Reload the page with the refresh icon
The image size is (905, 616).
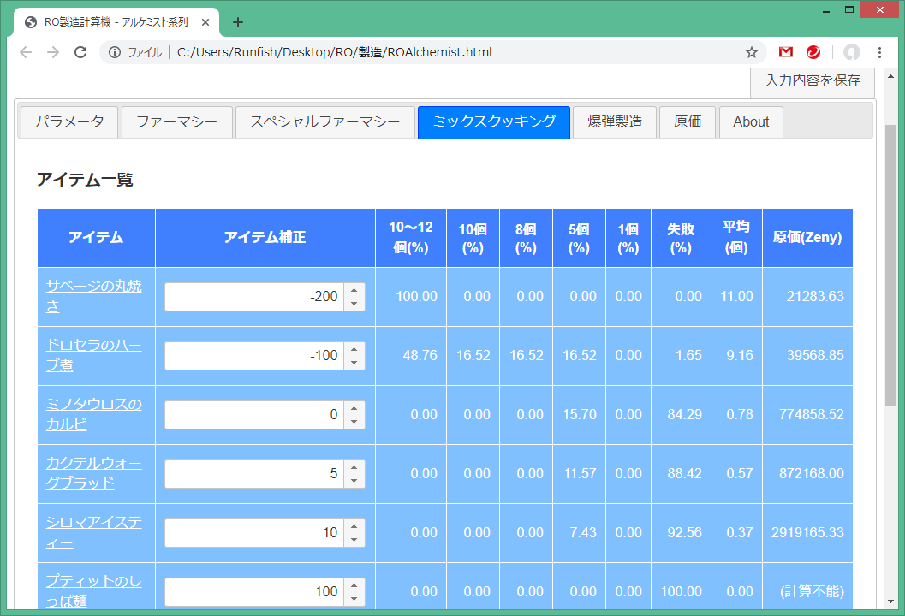tap(80, 52)
